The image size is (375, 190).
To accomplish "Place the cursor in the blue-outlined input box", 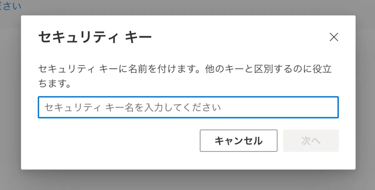I will (x=188, y=107).
